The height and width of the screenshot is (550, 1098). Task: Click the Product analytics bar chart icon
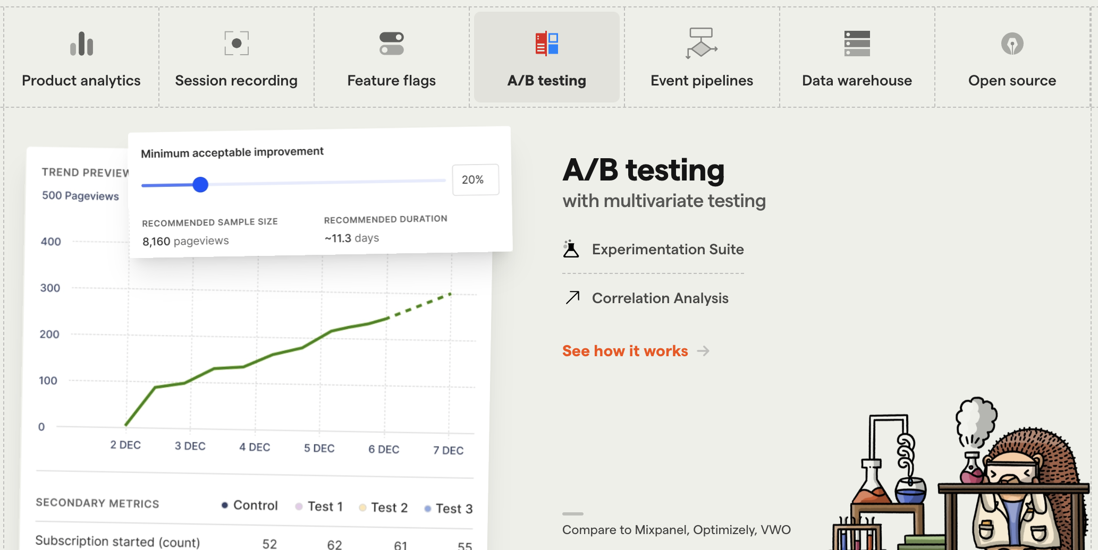[x=81, y=44]
